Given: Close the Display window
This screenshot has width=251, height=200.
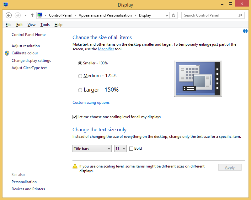Looking at the screenshot, I should (242, 3).
